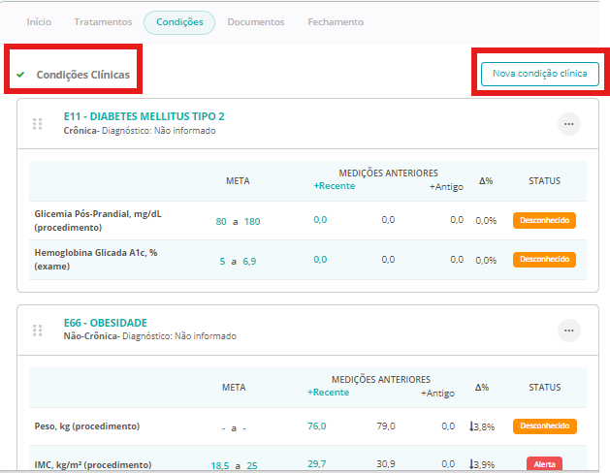Click green checkmark beside Condições Clínicas
610x473 pixels.
pos(20,75)
